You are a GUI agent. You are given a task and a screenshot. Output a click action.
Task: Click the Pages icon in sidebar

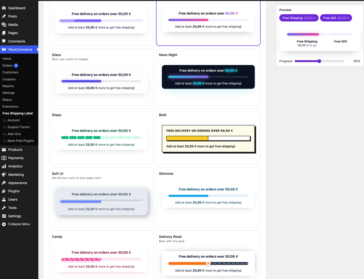tap(4, 33)
